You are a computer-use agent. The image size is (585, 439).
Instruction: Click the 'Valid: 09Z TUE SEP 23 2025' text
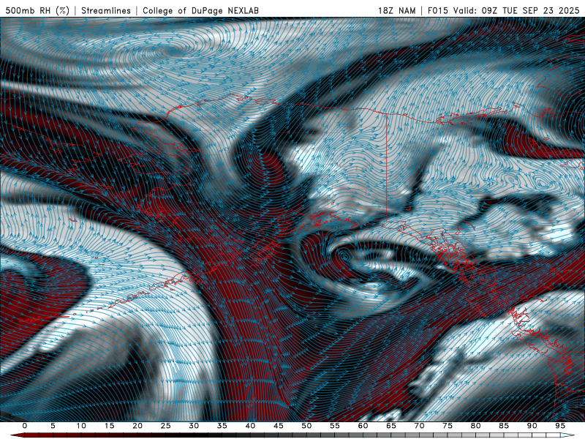click(x=516, y=10)
